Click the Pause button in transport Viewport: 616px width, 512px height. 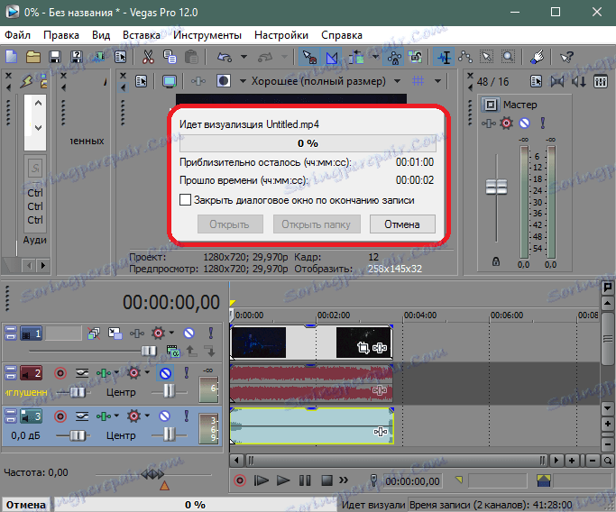[305, 480]
